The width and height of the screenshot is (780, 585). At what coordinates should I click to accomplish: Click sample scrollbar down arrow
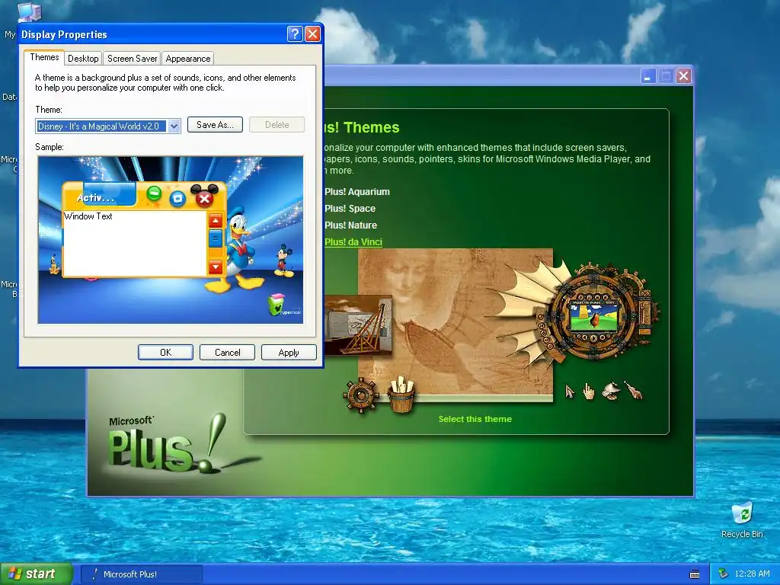pos(216,267)
